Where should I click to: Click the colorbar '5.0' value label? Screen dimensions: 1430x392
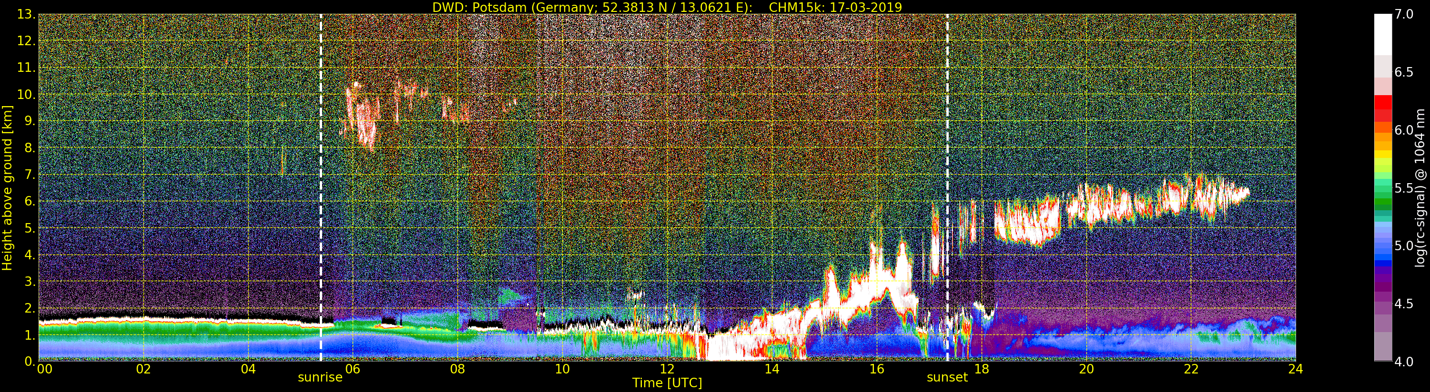pyautogui.click(x=1403, y=245)
